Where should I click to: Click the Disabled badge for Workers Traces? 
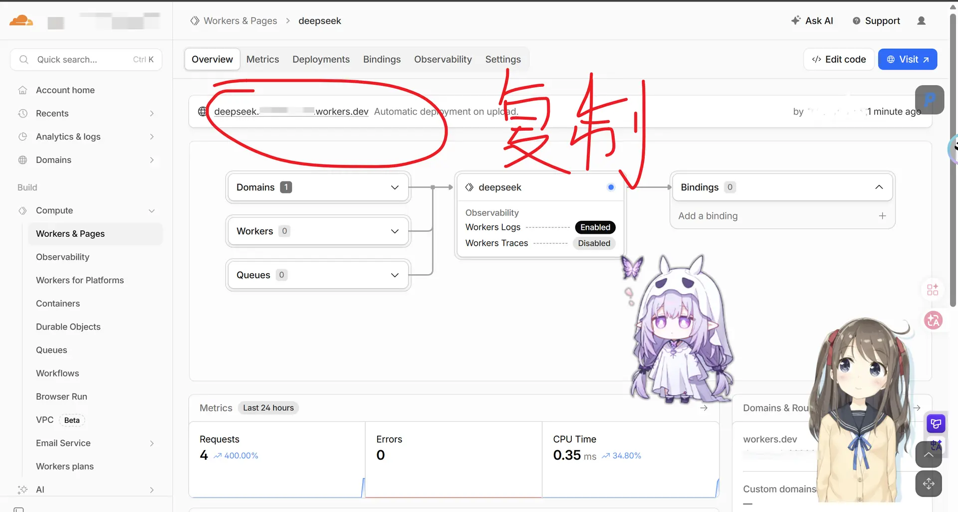tap(594, 243)
